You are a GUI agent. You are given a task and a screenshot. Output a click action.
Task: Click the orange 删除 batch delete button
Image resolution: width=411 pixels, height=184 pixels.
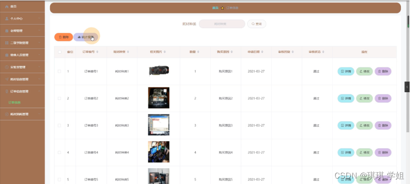click(63, 37)
